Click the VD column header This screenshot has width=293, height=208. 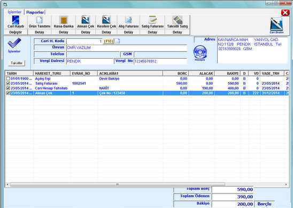pyautogui.click(x=255, y=74)
